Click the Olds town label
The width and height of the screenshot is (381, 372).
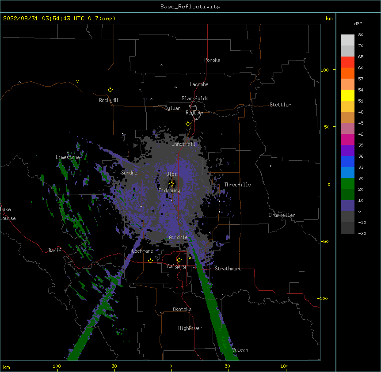171,174
